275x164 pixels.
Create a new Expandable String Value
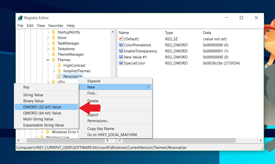point(46,125)
